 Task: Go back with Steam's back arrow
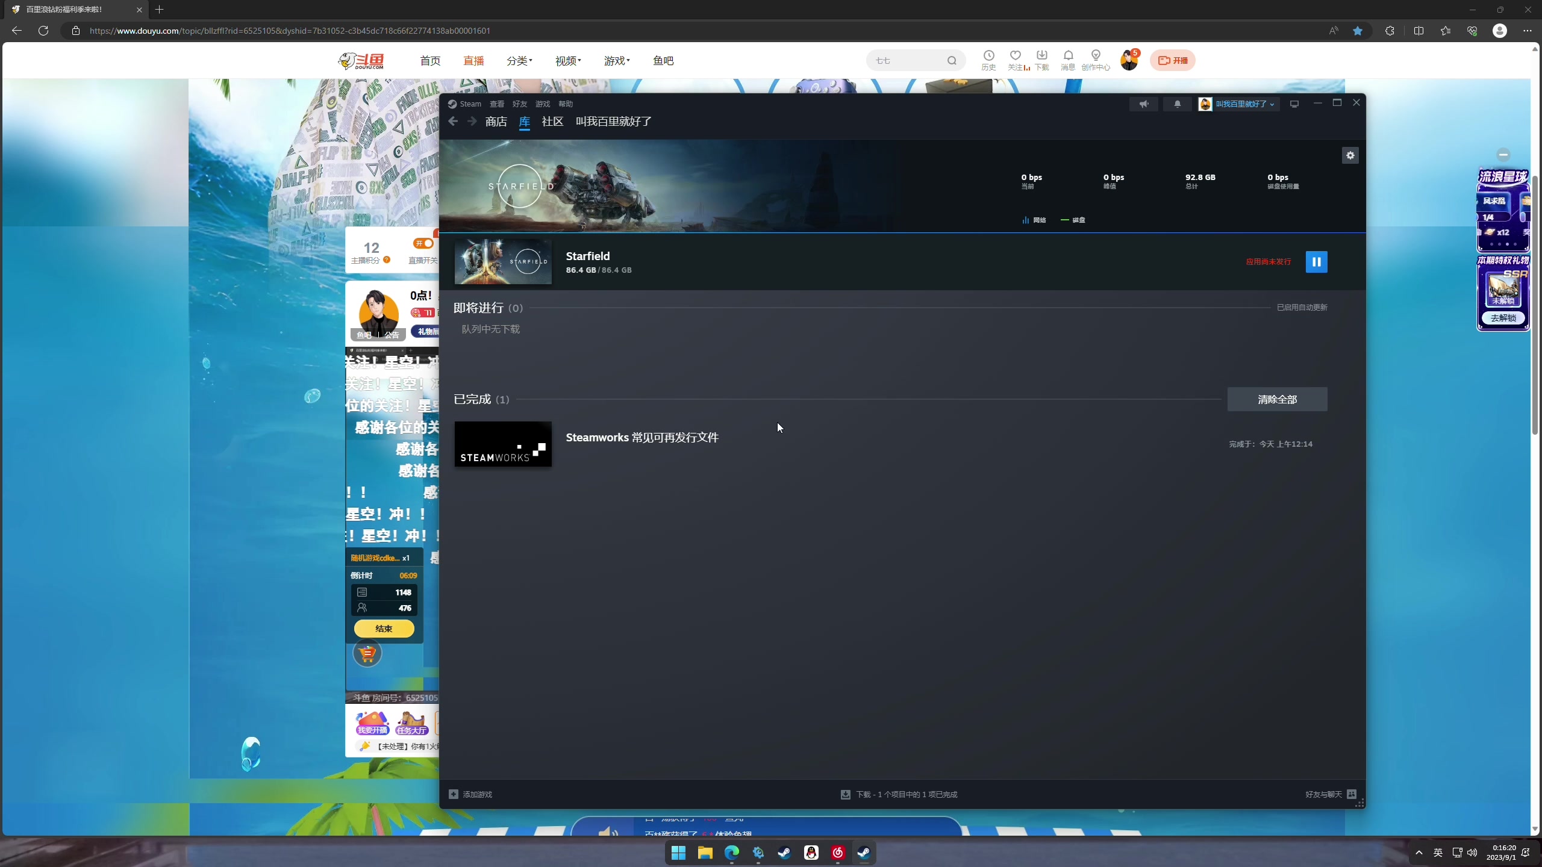coord(453,122)
